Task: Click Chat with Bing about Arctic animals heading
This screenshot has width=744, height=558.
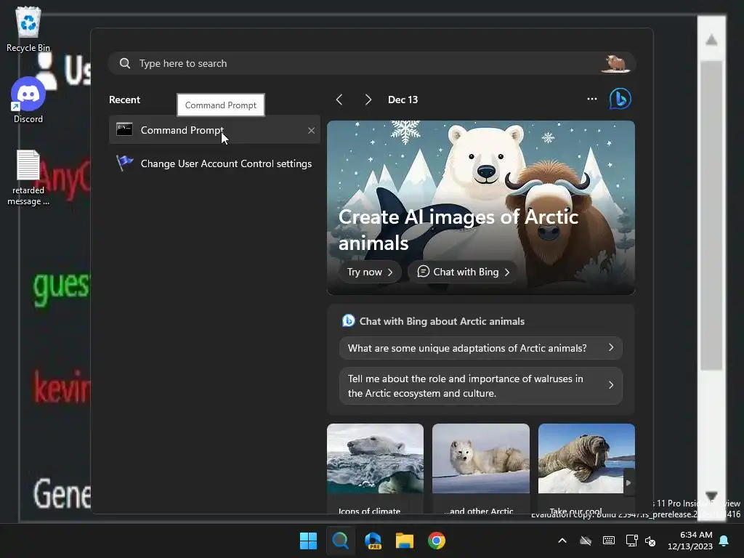Action: pos(442,321)
